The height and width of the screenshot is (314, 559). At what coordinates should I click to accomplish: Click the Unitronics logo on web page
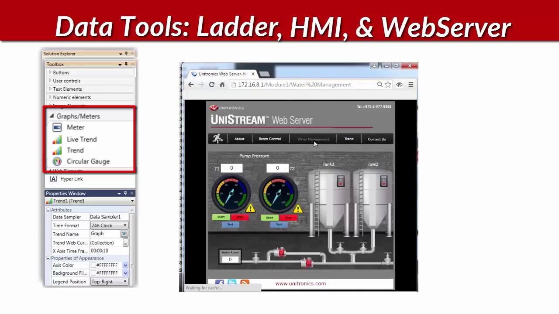pyautogui.click(x=227, y=108)
